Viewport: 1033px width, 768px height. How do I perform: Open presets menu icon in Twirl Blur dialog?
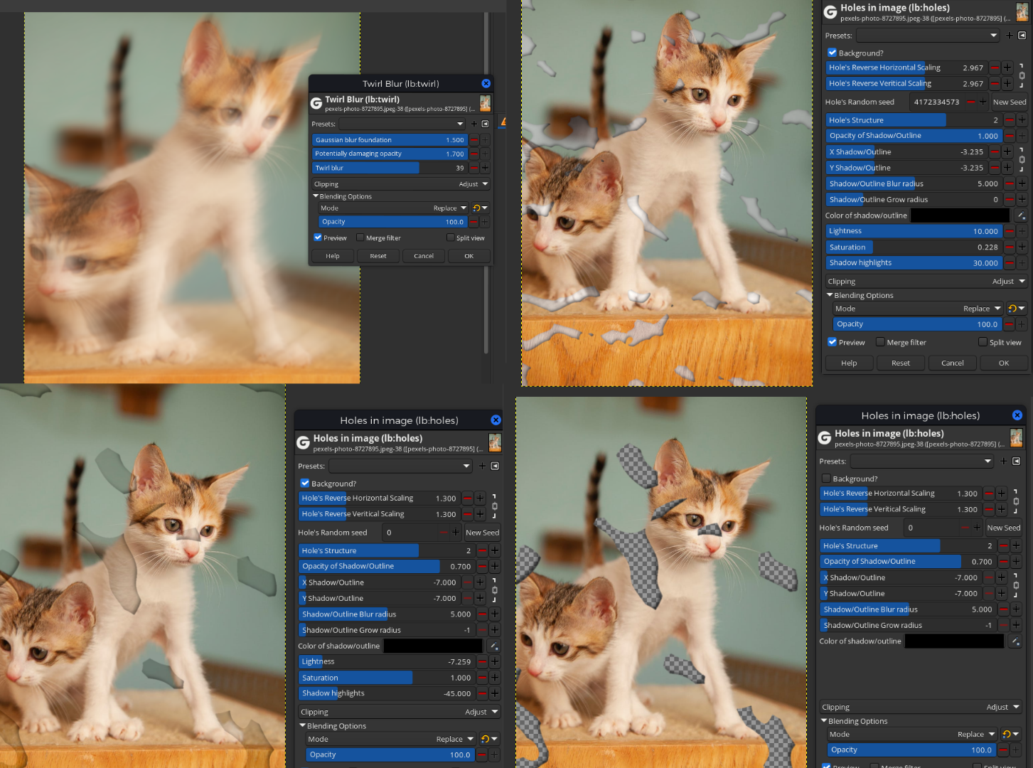coord(486,124)
